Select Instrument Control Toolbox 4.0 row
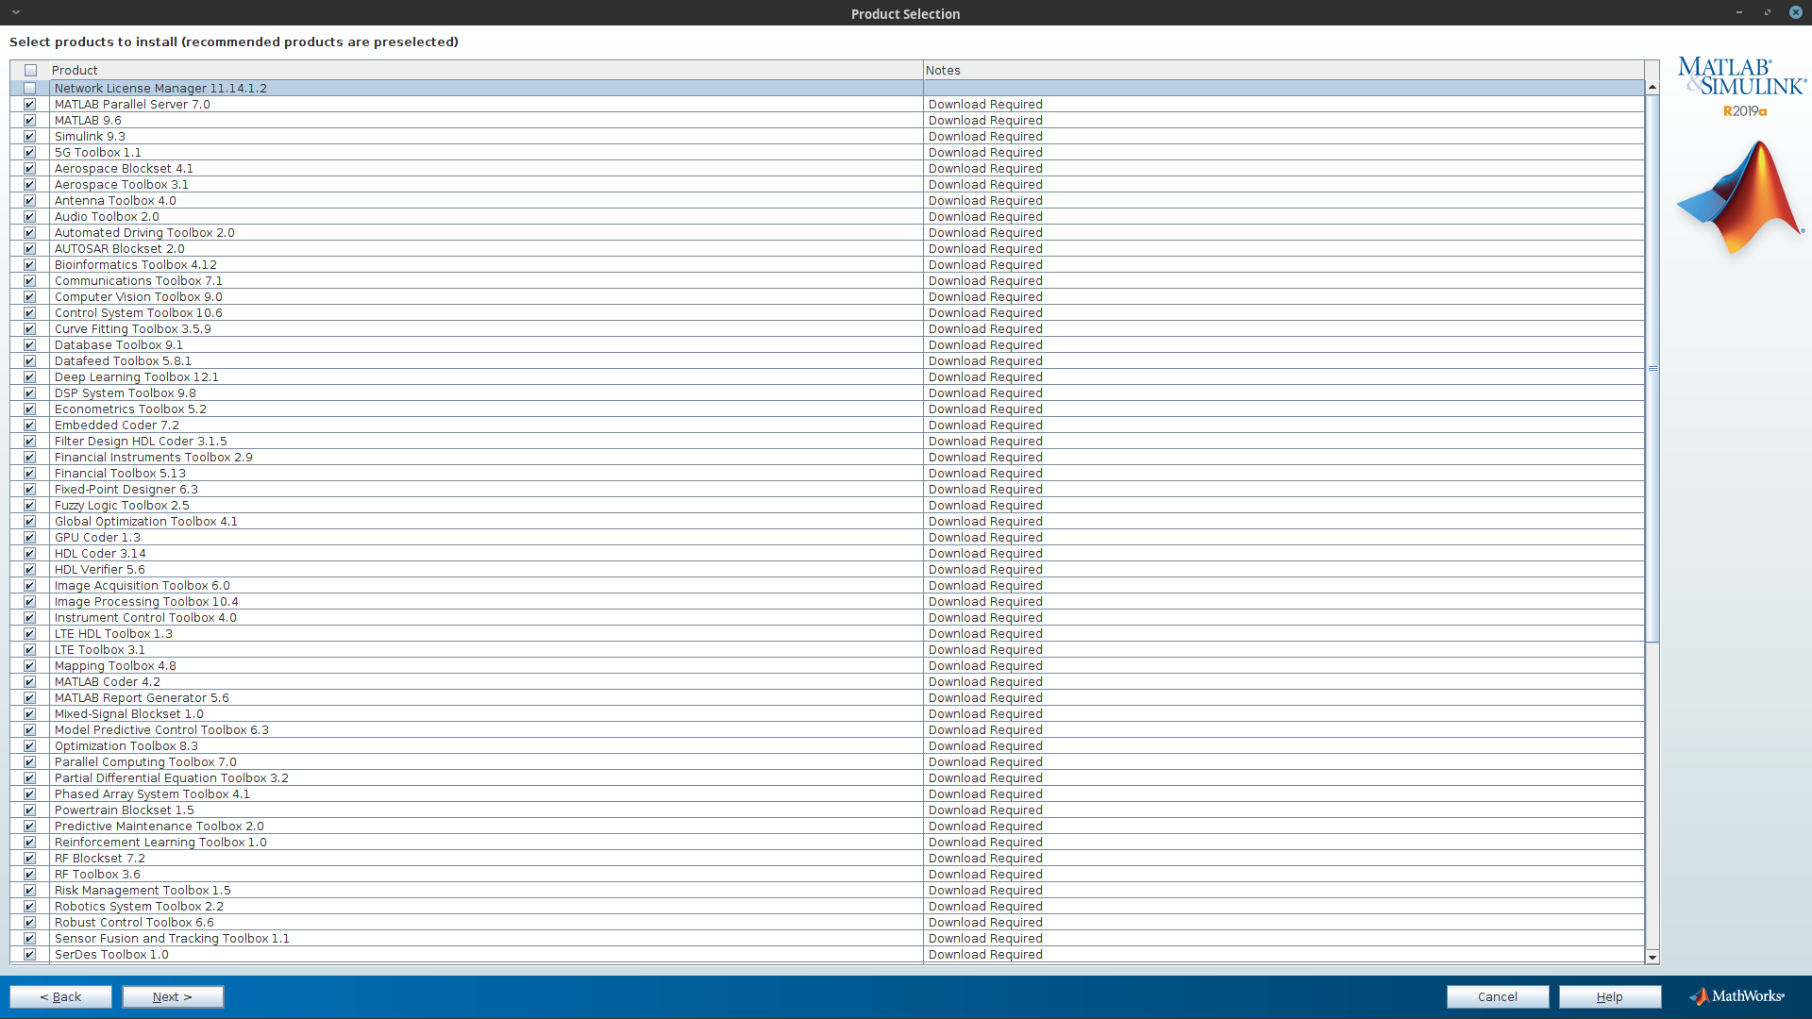Screen dimensions: 1812x1019 point(827,618)
